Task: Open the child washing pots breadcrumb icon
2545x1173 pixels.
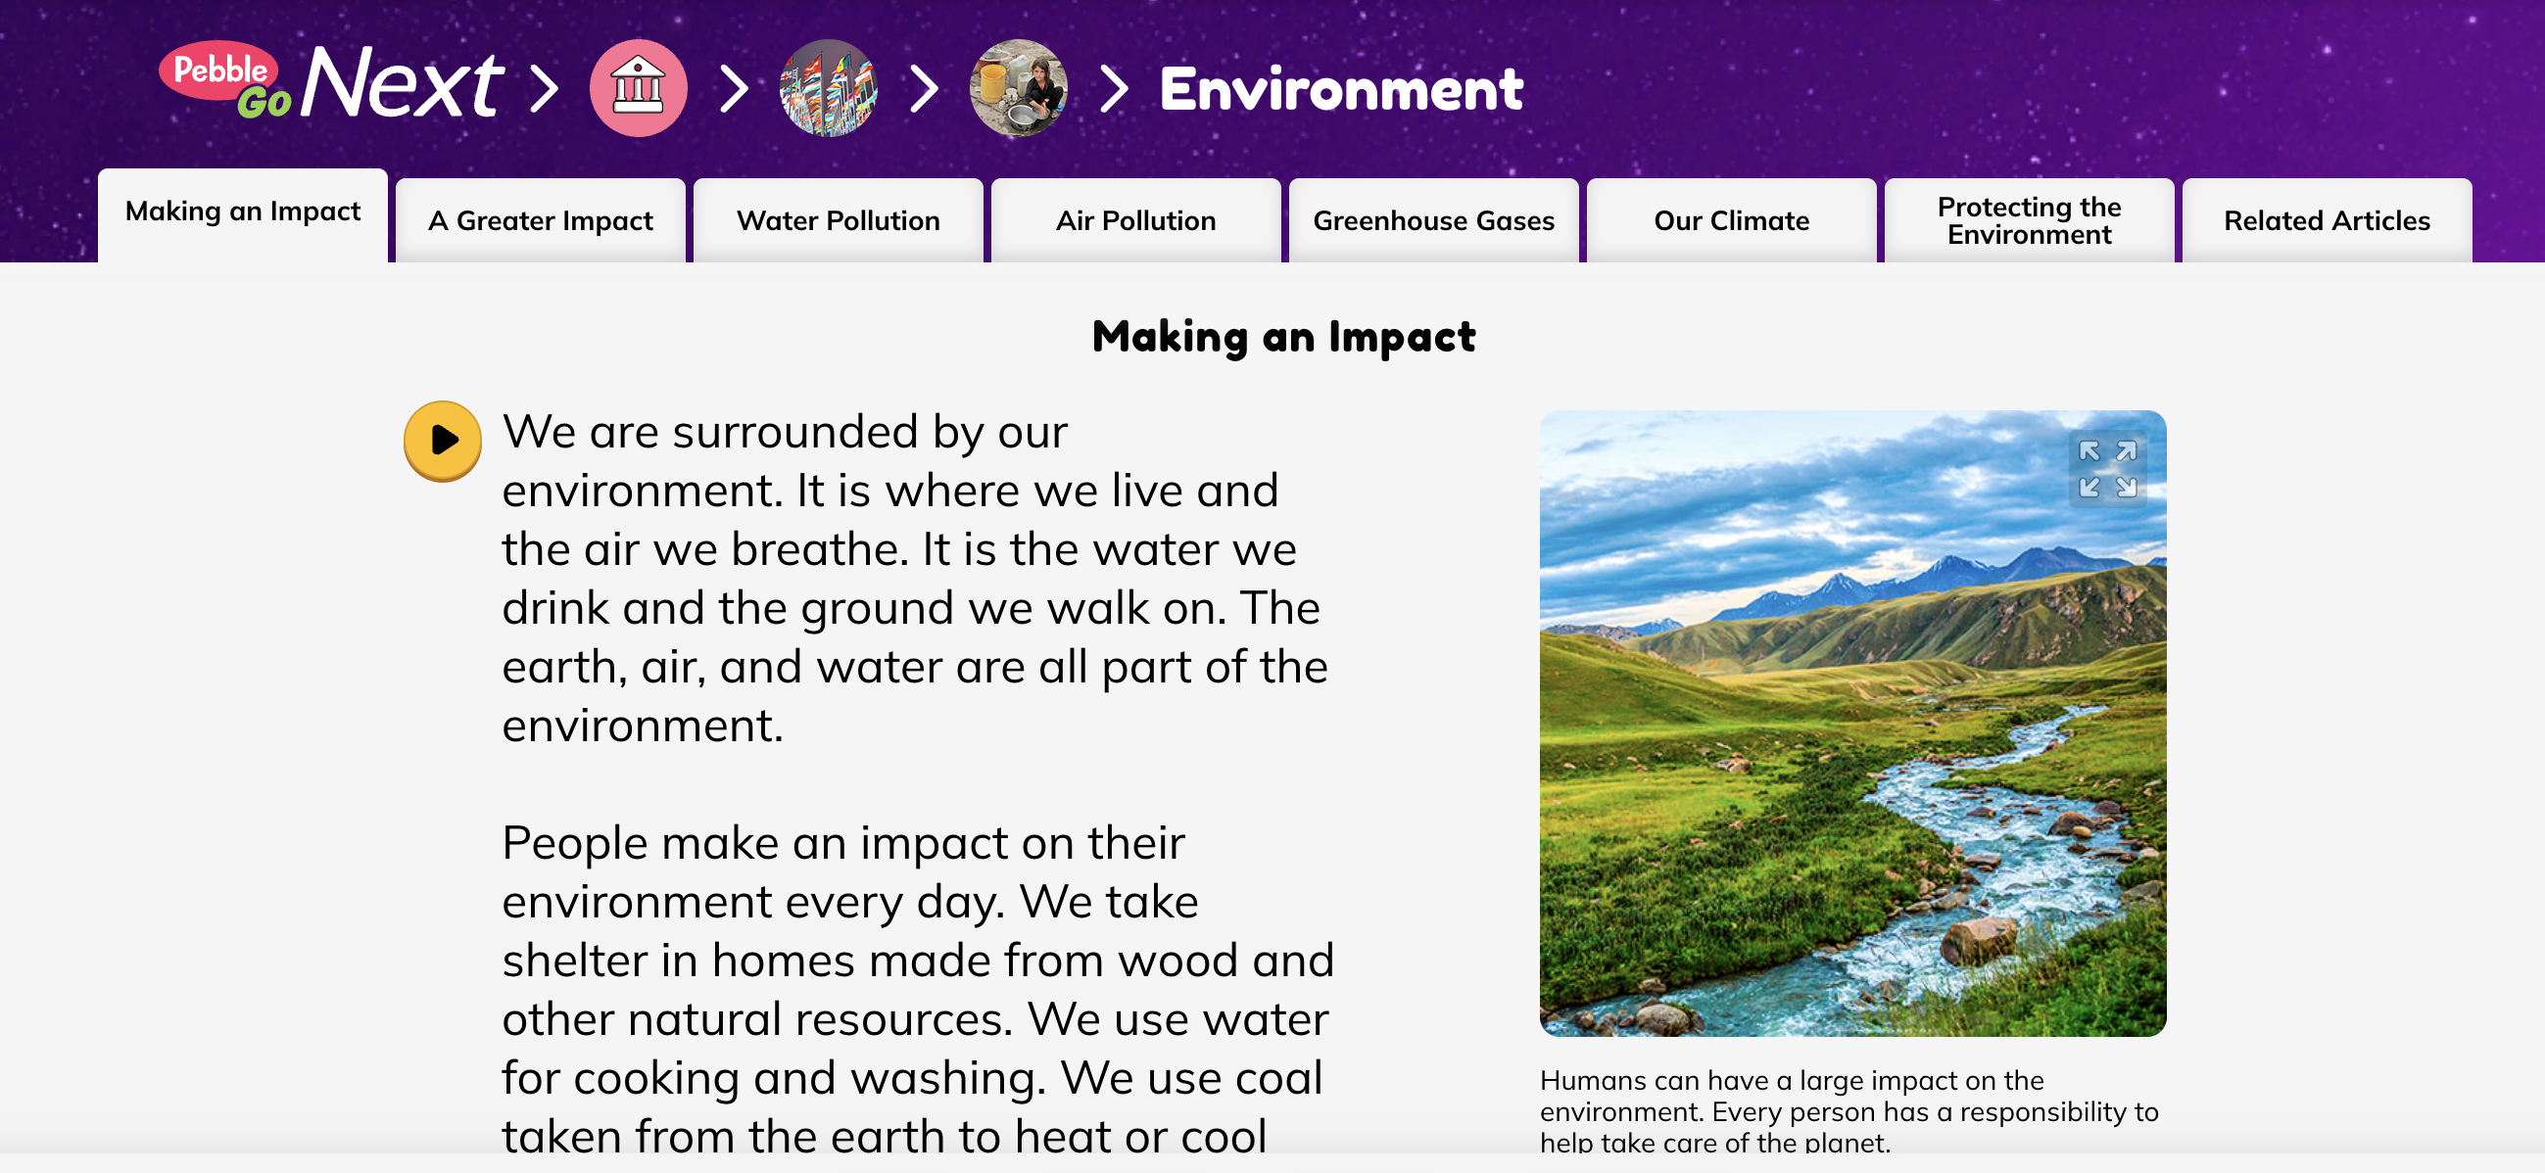Action: tap(1019, 89)
